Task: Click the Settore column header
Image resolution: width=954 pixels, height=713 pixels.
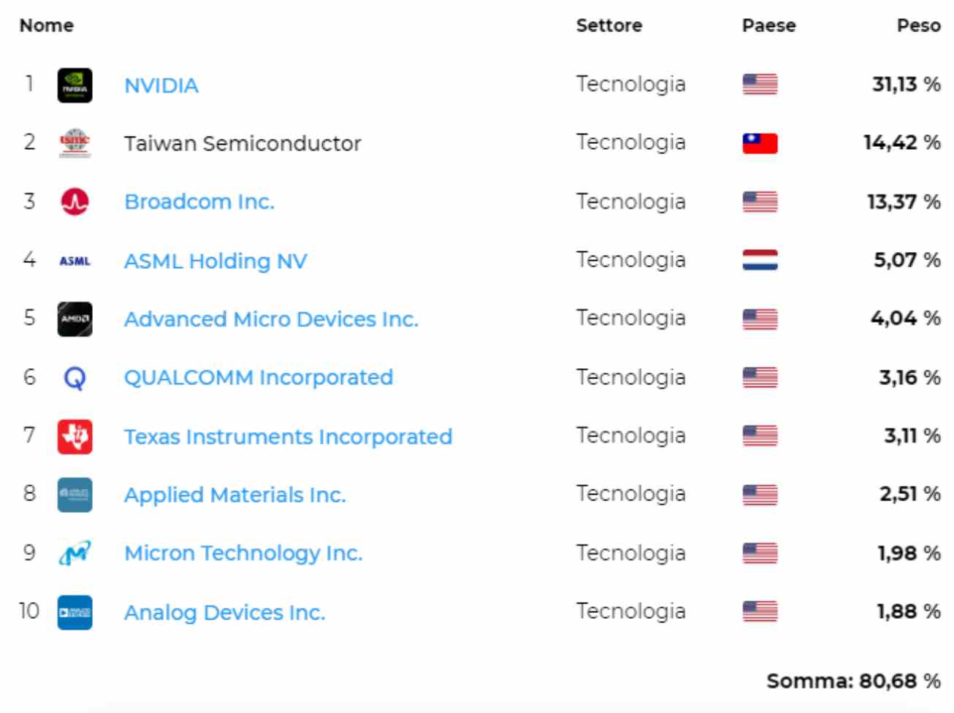Action: point(608,26)
